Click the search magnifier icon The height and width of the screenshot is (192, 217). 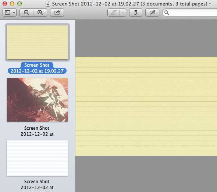(167, 13)
